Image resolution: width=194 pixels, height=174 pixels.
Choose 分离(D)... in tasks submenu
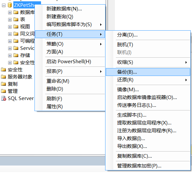[x=148, y=35]
